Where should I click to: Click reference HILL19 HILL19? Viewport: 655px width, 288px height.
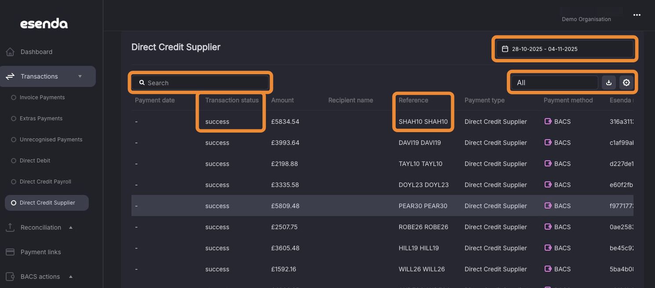(x=419, y=248)
